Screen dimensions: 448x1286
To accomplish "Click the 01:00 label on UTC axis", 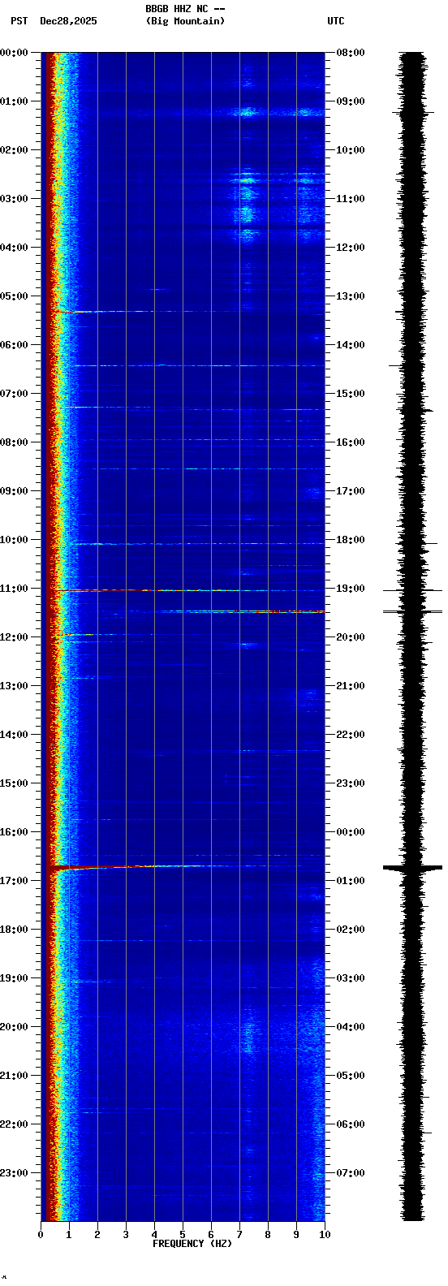I will tap(351, 881).
